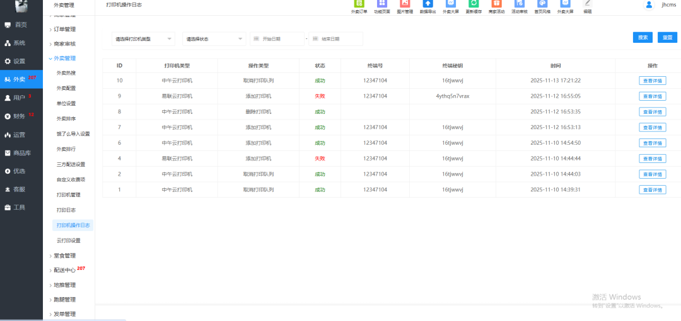This screenshot has width=681, height=321.
Task: Open the 商家活动 gift icon
Action: (x=496, y=5)
